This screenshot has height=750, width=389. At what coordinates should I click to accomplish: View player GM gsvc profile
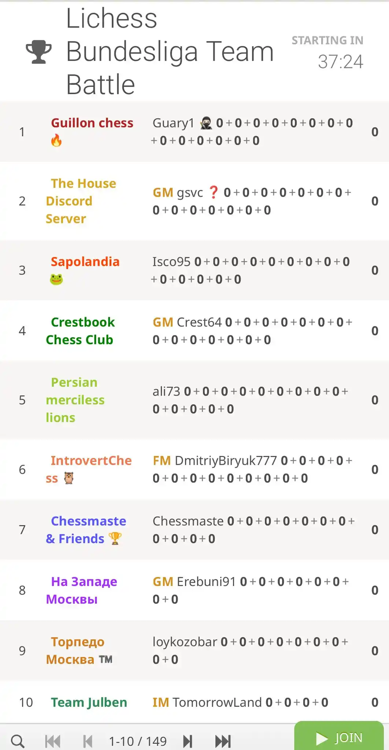(178, 192)
